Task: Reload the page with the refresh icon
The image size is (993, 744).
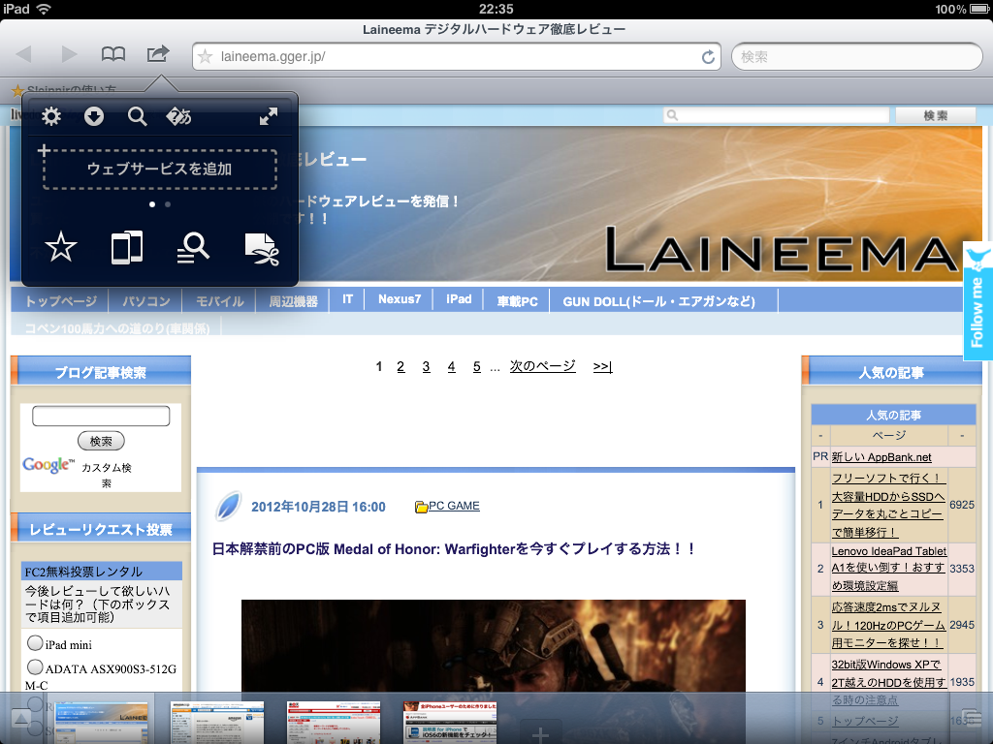Action: click(708, 57)
